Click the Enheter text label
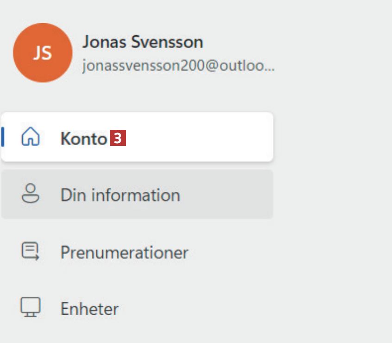Screen dimensions: 392x343 pyautogui.click(x=89, y=309)
